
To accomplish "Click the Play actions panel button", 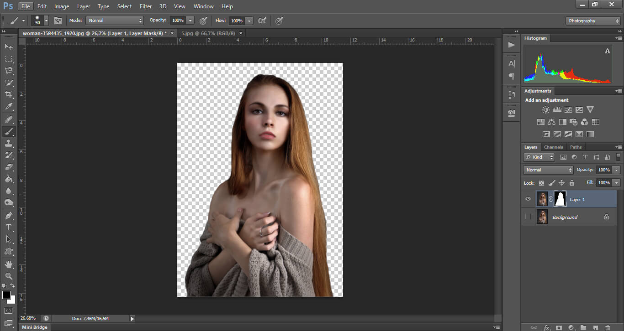I will [x=512, y=45].
